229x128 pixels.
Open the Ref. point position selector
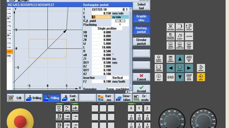(120, 21)
